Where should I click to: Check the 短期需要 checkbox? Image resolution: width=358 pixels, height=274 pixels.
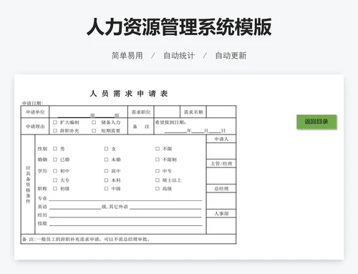[x=94, y=131]
